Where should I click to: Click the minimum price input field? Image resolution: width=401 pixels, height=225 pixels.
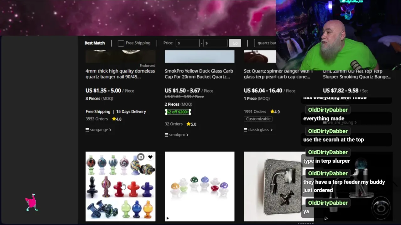(x=188, y=43)
